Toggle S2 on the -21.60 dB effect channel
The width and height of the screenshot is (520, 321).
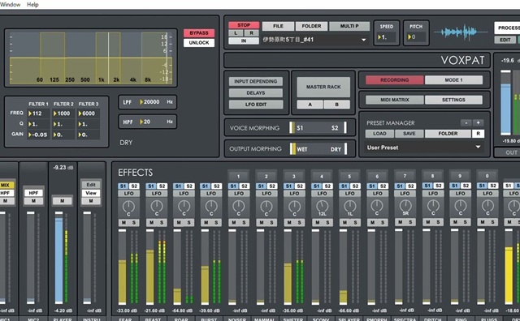point(162,186)
